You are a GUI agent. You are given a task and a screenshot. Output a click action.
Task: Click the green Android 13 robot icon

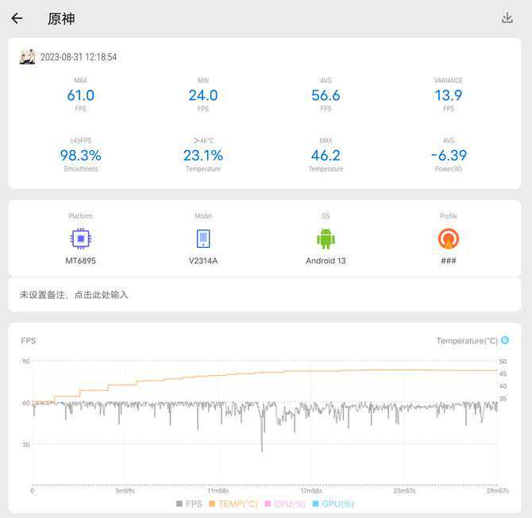pyautogui.click(x=326, y=239)
